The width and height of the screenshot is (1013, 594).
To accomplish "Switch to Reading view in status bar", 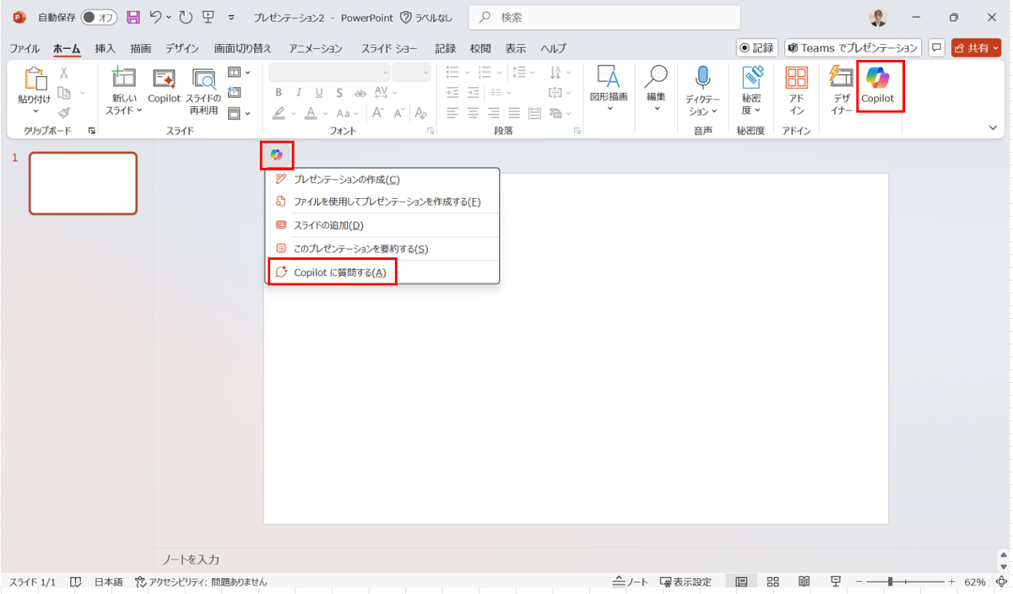I will click(x=804, y=582).
